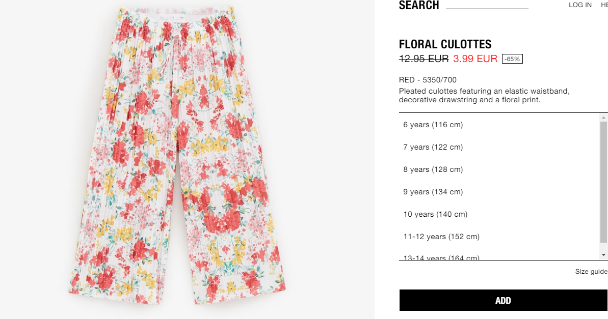Click the size list scrollbar thumb
Screen dimensions: 608x319
[x=603, y=182]
